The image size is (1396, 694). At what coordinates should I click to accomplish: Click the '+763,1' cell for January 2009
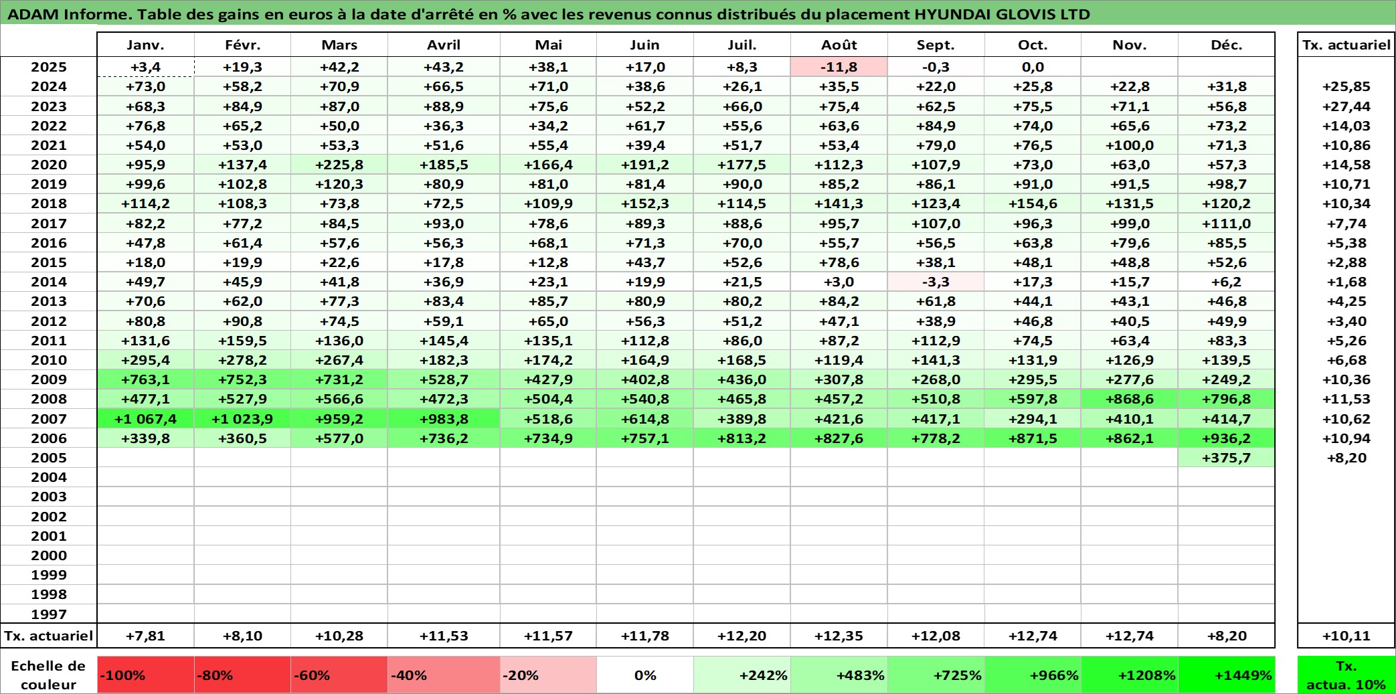pyautogui.click(x=145, y=379)
